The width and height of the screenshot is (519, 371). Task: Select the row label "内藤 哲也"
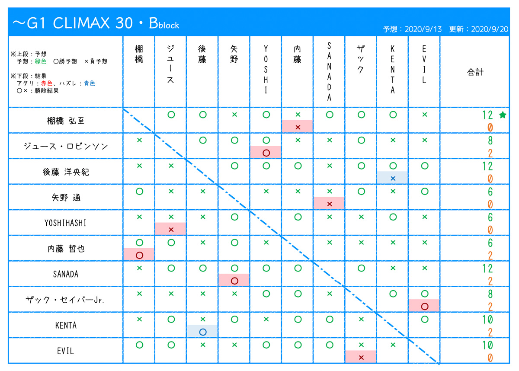tap(66, 249)
